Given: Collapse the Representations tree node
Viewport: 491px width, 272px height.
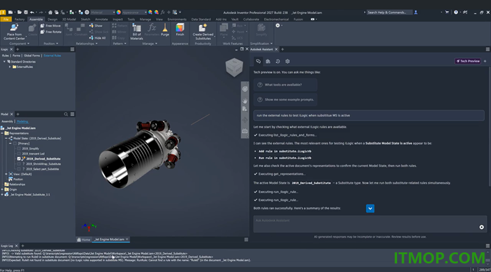Looking at the screenshot, I should (x=2, y=133).
